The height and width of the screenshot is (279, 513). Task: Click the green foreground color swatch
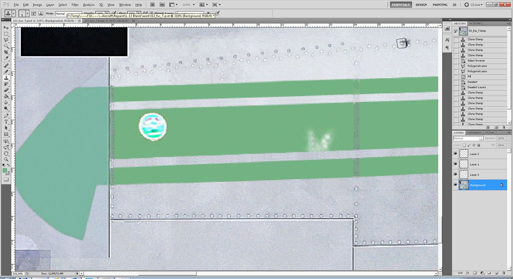(5, 171)
